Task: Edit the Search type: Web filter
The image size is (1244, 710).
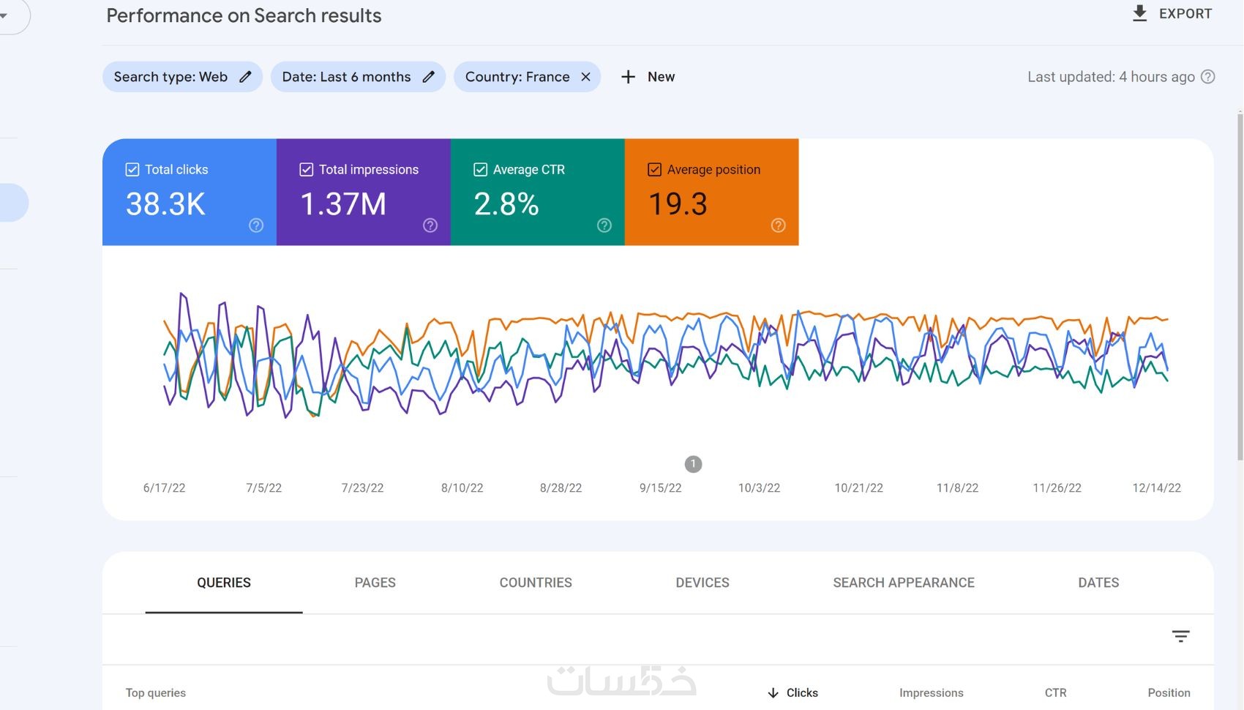Action: [x=246, y=77]
